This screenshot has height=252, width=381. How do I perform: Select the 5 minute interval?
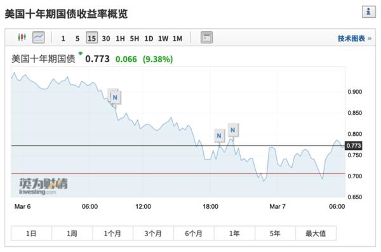(x=77, y=38)
